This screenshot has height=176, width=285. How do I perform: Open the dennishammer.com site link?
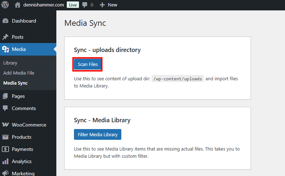pos(43,5)
